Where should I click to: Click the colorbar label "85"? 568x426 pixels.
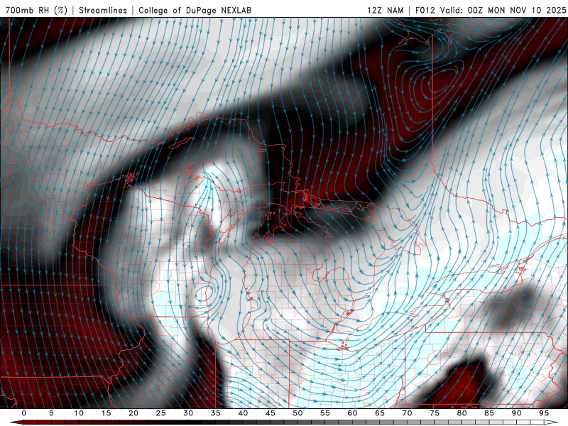tap(489, 413)
